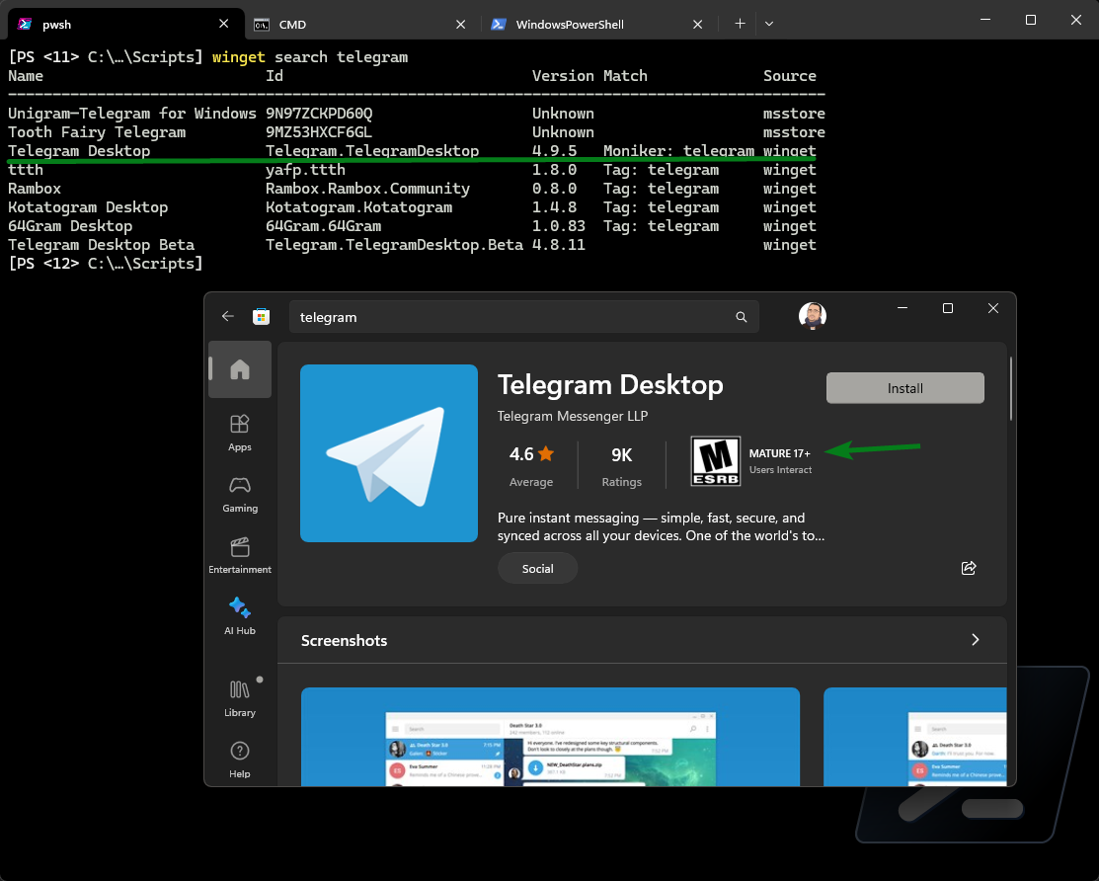The image size is (1099, 881).
Task: Switch to the pwsh terminal tab
Action: 126,24
